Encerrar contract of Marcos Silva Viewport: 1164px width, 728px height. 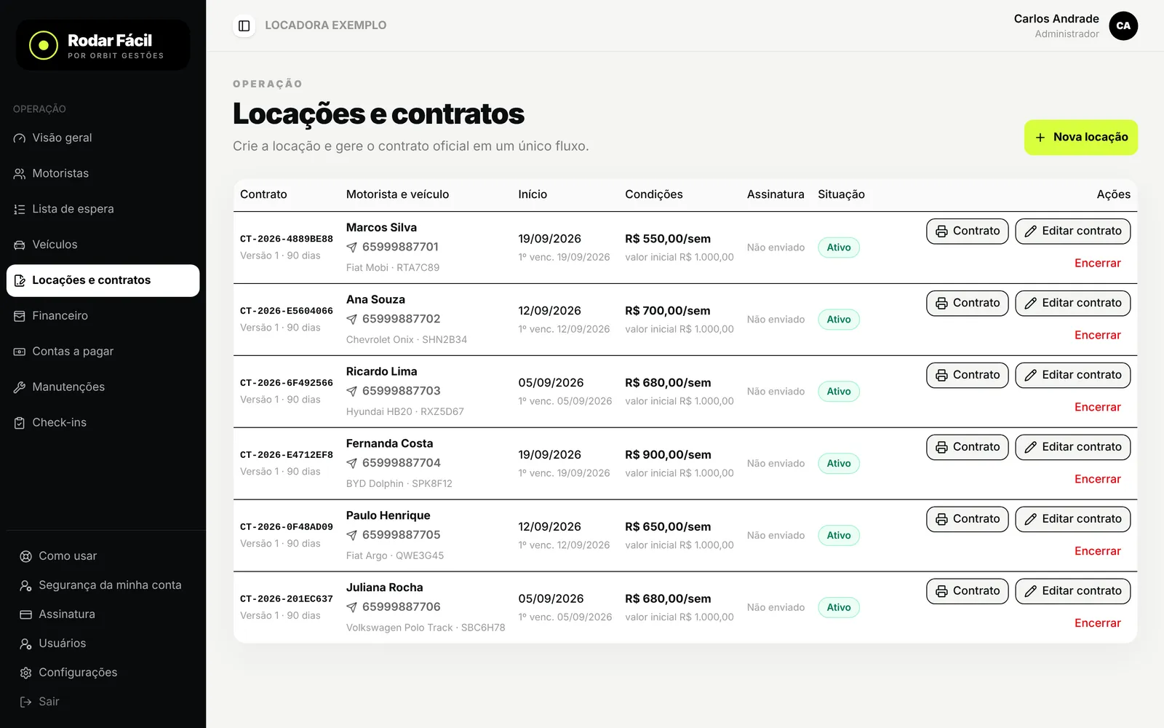pos(1098,264)
